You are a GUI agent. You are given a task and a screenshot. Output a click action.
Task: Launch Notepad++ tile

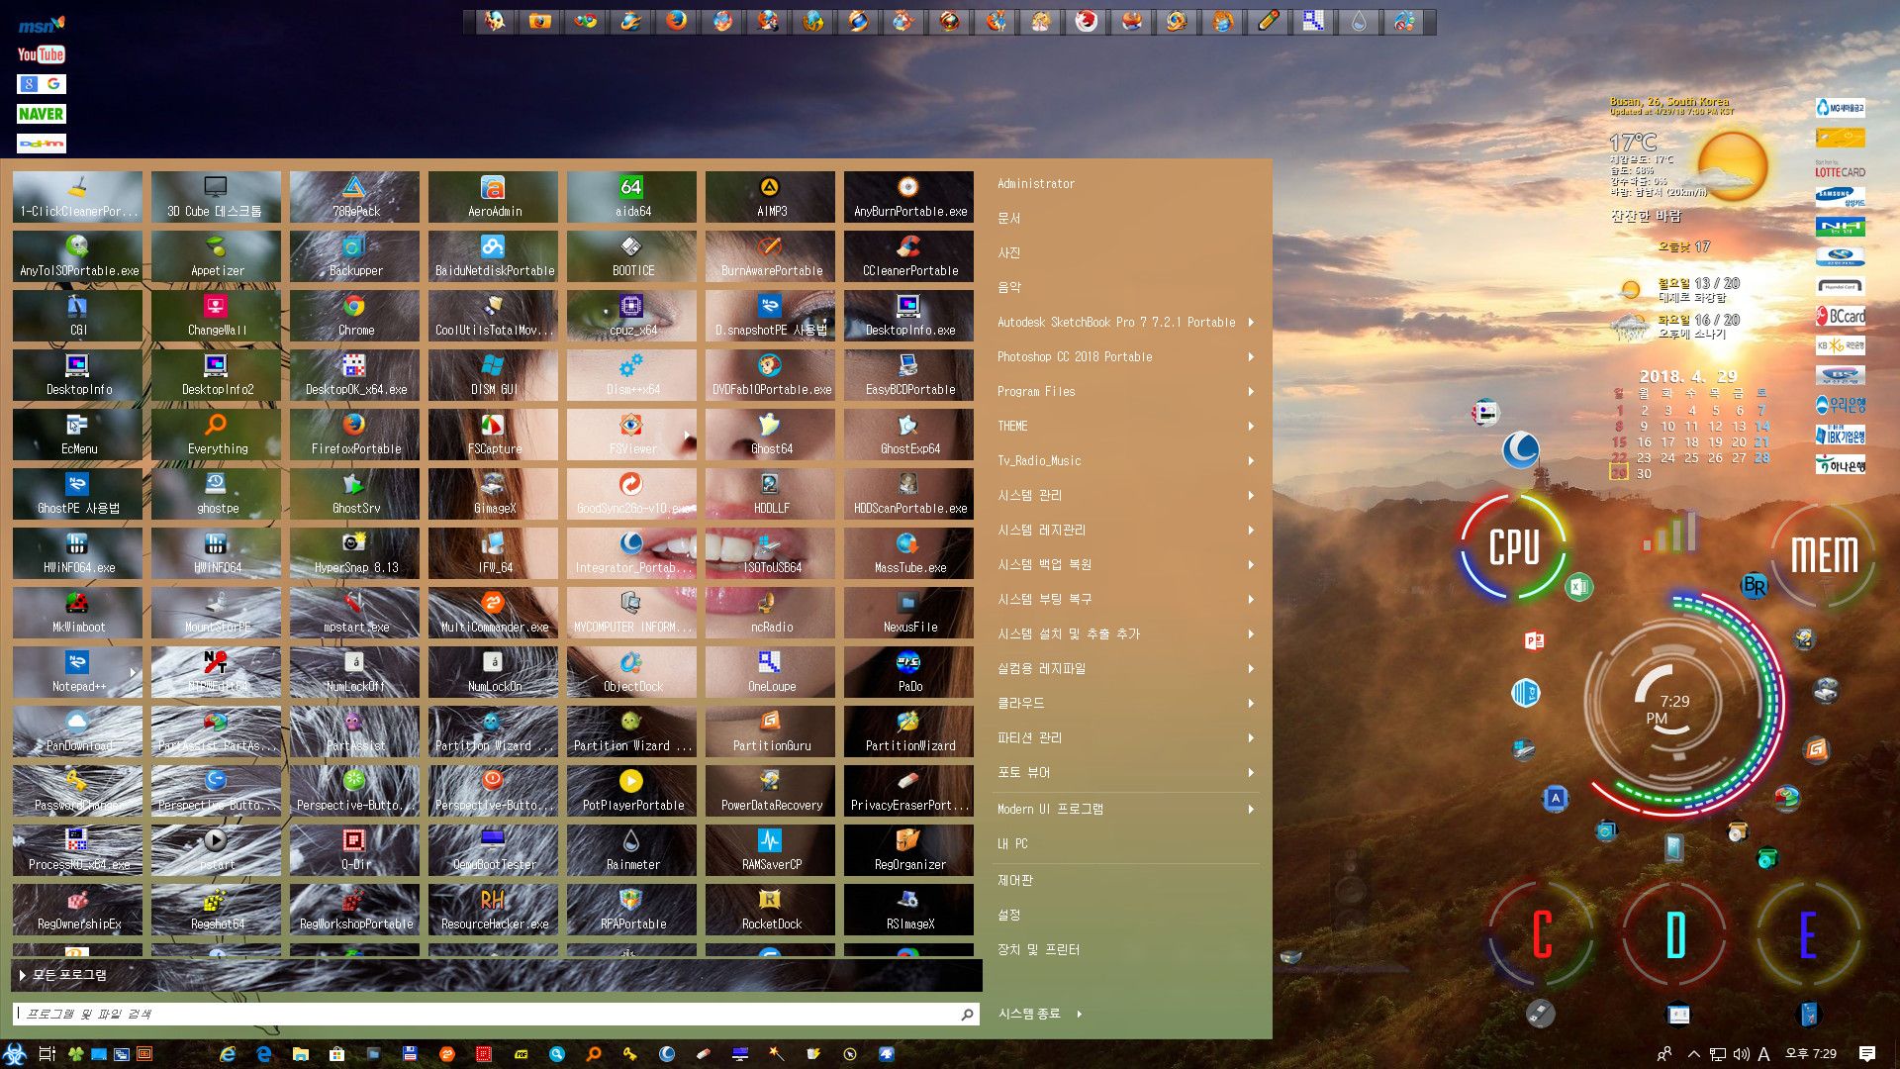[x=77, y=671]
